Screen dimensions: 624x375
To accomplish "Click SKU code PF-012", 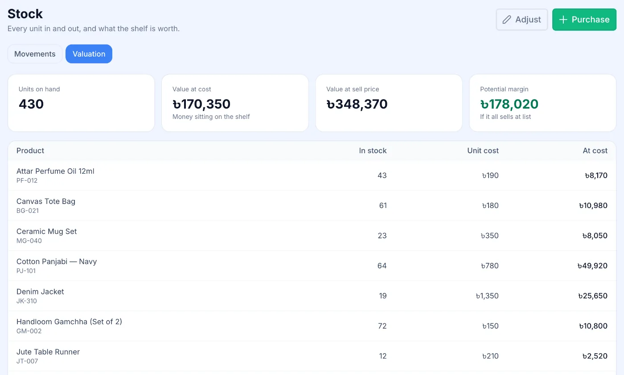I will point(27,181).
